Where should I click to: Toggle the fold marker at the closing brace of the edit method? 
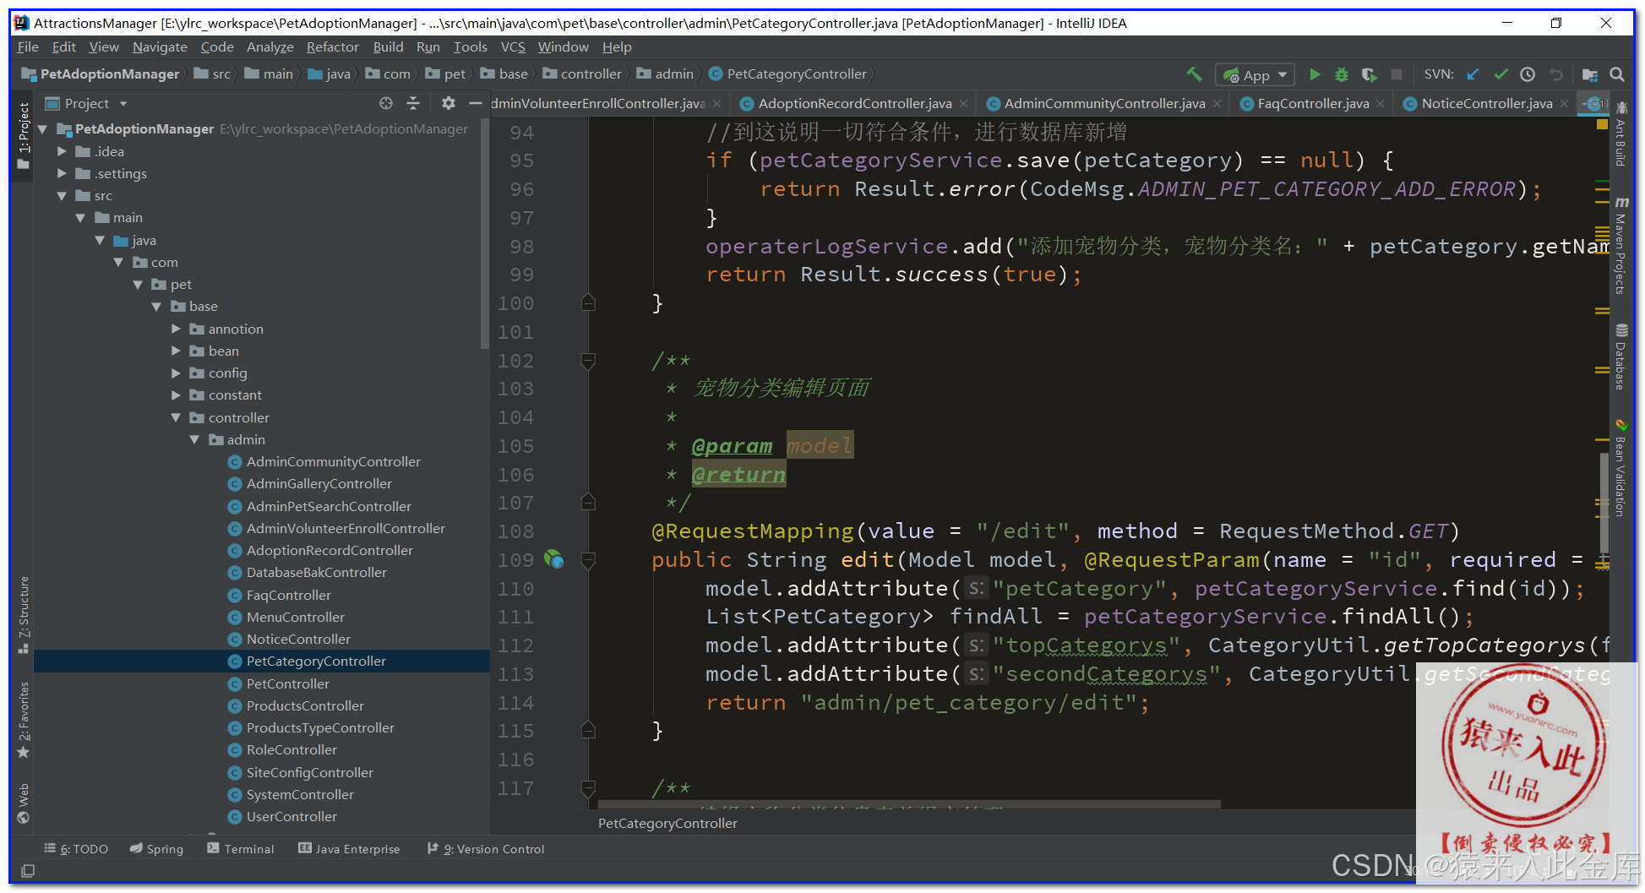click(x=589, y=731)
